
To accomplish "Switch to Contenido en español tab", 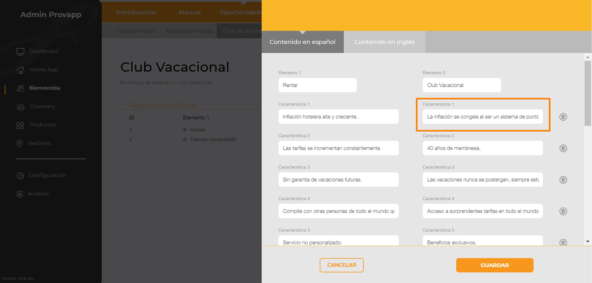I will 303,42.
